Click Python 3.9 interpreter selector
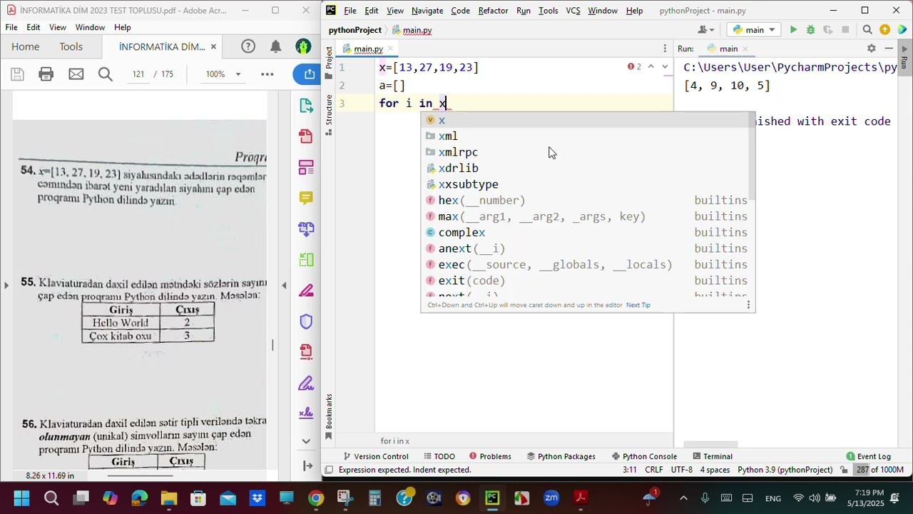 pyautogui.click(x=785, y=470)
